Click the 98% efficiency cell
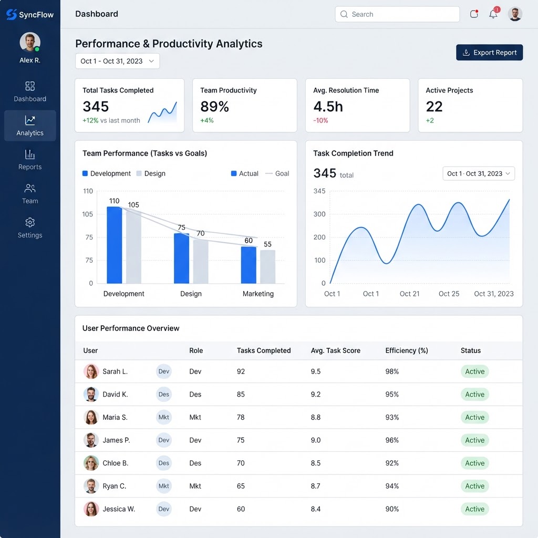The height and width of the screenshot is (538, 538). click(392, 371)
